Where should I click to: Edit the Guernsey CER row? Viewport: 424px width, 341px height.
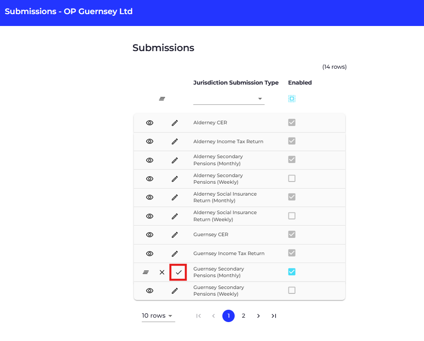pyautogui.click(x=175, y=235)
